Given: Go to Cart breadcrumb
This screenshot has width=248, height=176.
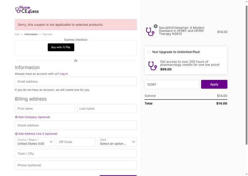Looking at the screenshot, I should point(17,35).
